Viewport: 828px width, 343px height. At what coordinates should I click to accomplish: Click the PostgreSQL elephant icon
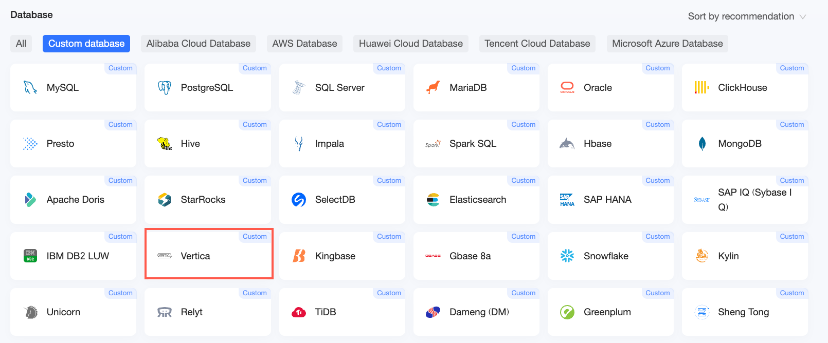pyautogui.click(x=165, y=88)
